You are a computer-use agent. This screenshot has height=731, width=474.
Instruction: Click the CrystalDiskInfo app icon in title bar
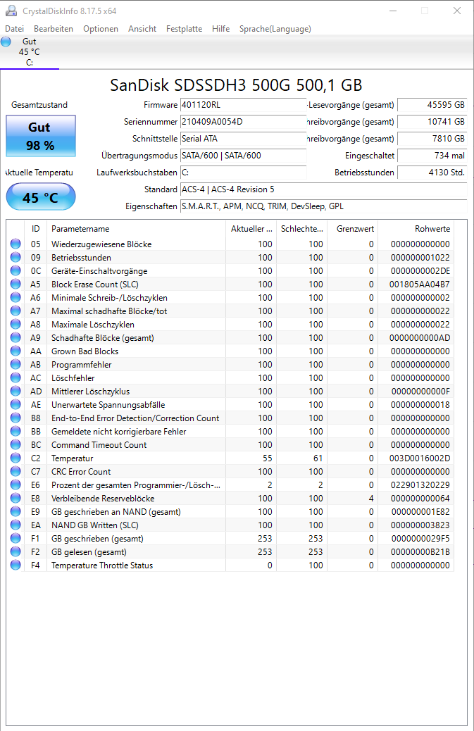point(11,11)
